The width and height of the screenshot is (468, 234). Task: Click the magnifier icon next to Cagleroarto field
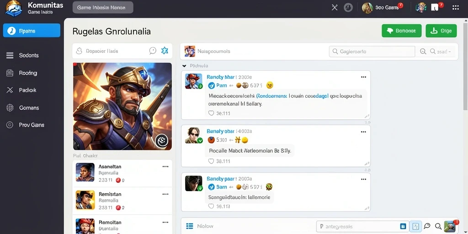[x=423, y=51]
